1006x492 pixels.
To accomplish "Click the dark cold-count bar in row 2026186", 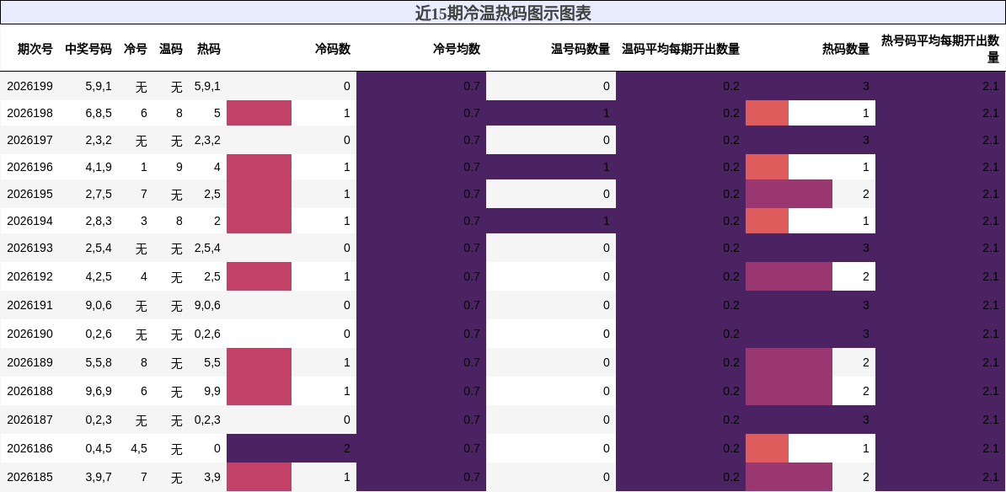I will pos(292,448).
